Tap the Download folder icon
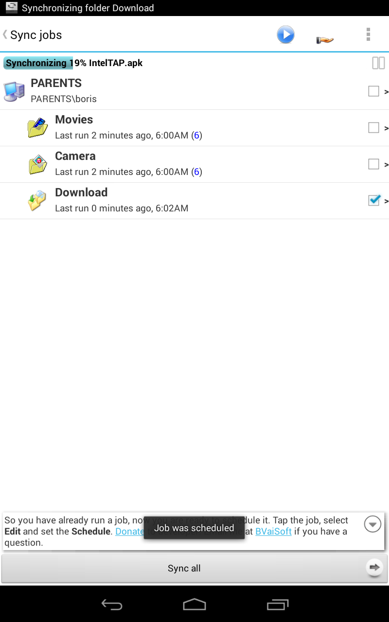This screenshot has width=389, height=622. click(37, 201)
